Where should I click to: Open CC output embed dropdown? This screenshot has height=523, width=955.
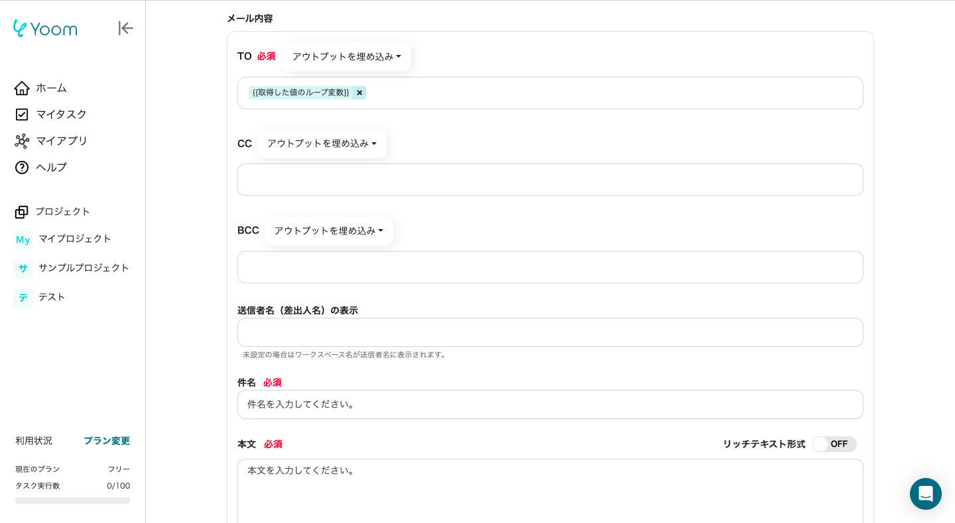coord(322,144)
